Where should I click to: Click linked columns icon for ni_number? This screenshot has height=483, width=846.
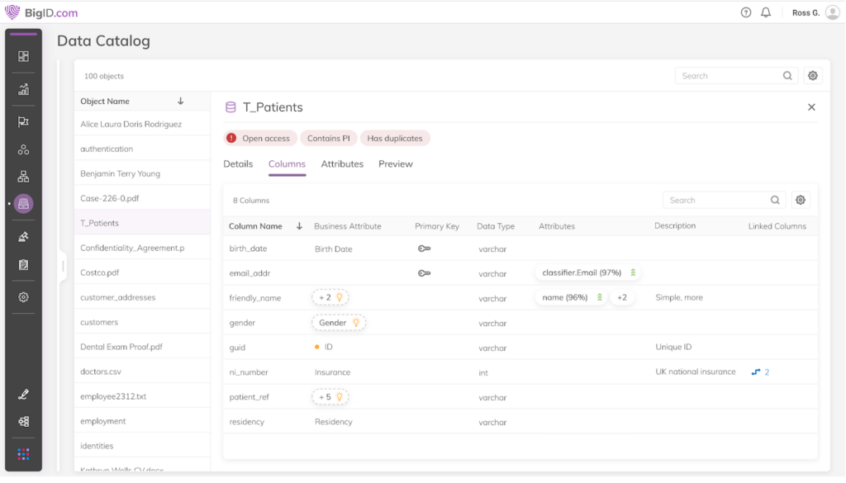coord(756,372)
